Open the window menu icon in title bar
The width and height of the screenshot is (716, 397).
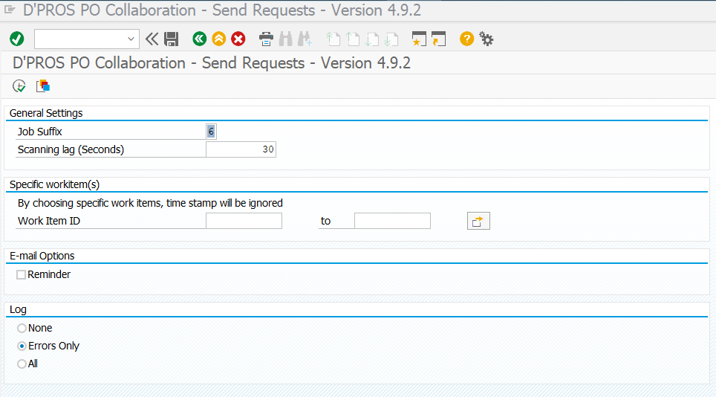[10, 10]
